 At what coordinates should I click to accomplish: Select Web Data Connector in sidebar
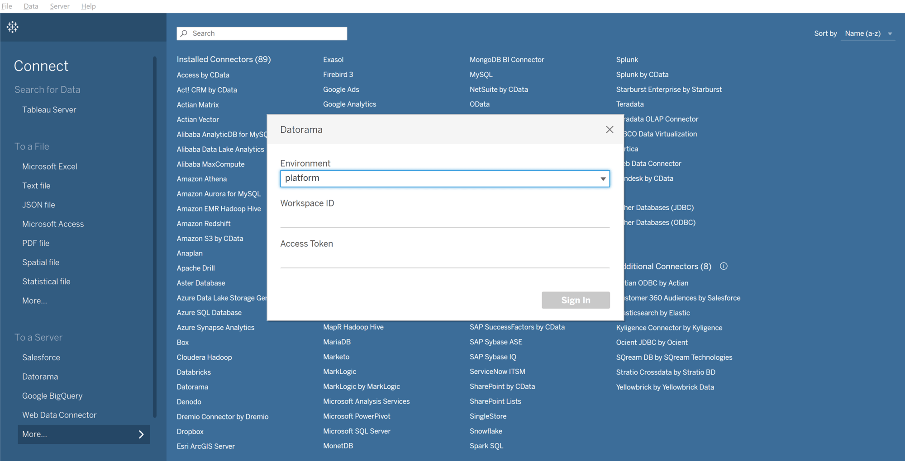59,415
